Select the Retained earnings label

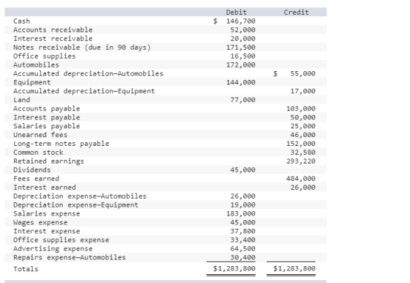coord(48,161)
